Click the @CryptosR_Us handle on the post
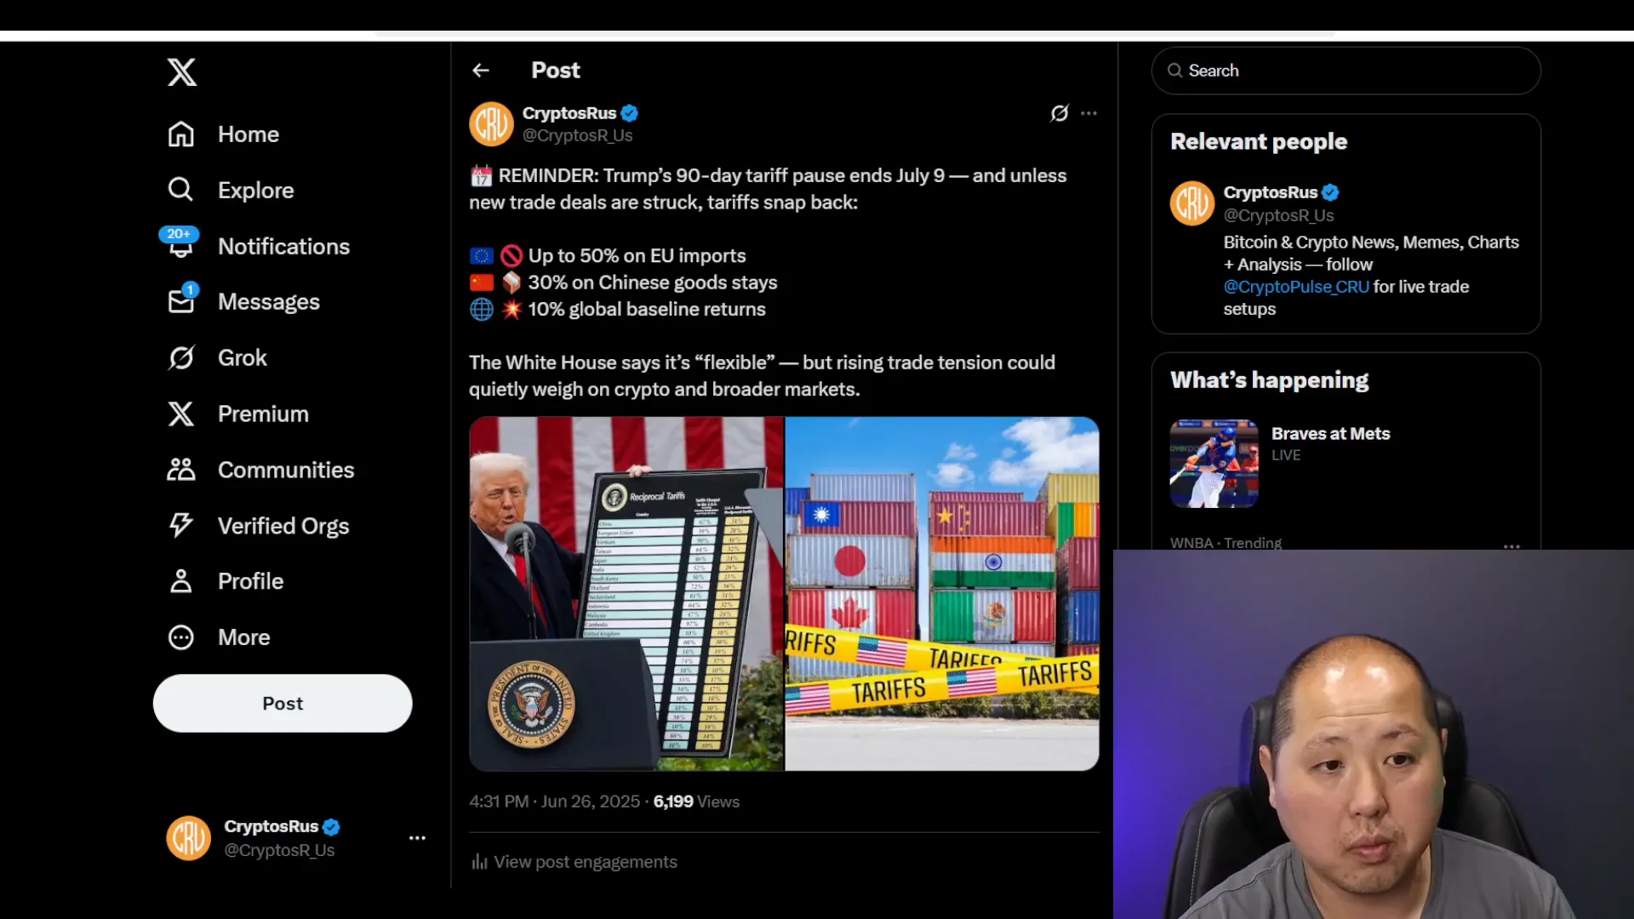The height and width of the screenshot is (919, 1634). 578,135
